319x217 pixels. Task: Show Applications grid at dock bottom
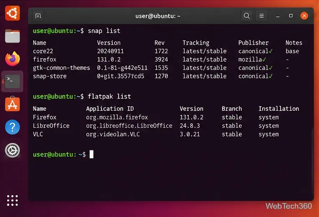tap(13, 201)
